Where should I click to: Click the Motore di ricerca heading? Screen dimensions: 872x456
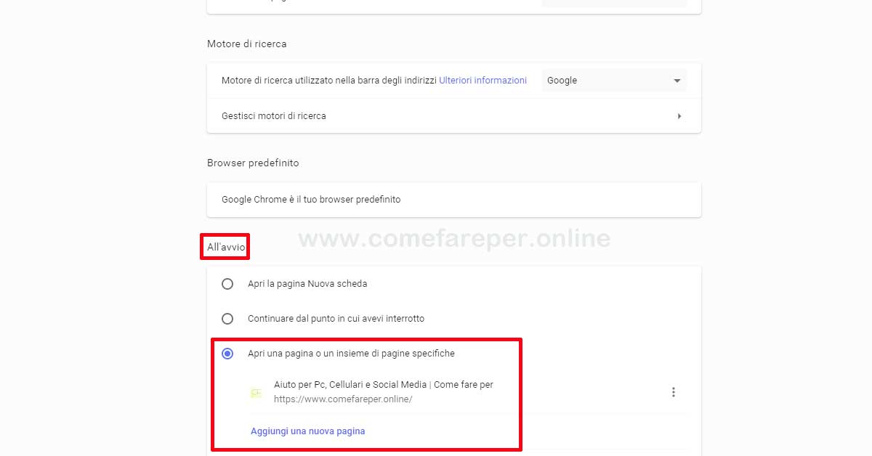[x=246, y=44]
